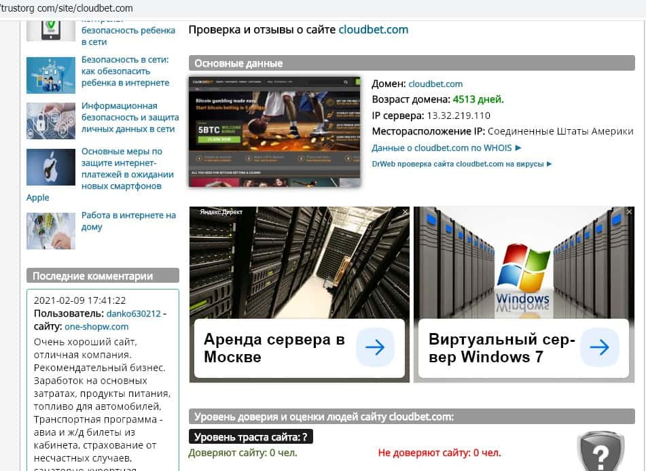Click the question mark shield trust icon
The image size is (646, 471).
[x=600, y=452]
